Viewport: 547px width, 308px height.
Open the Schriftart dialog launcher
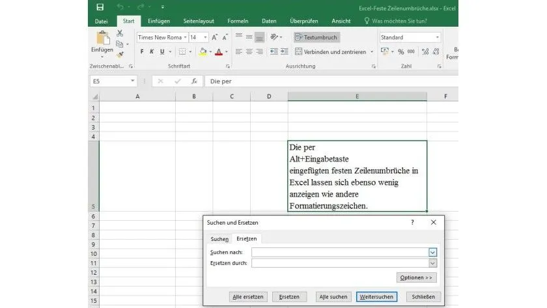coord(228,66)
